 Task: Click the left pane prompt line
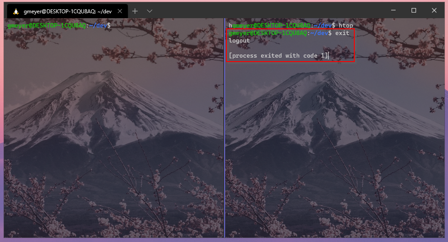59,25
